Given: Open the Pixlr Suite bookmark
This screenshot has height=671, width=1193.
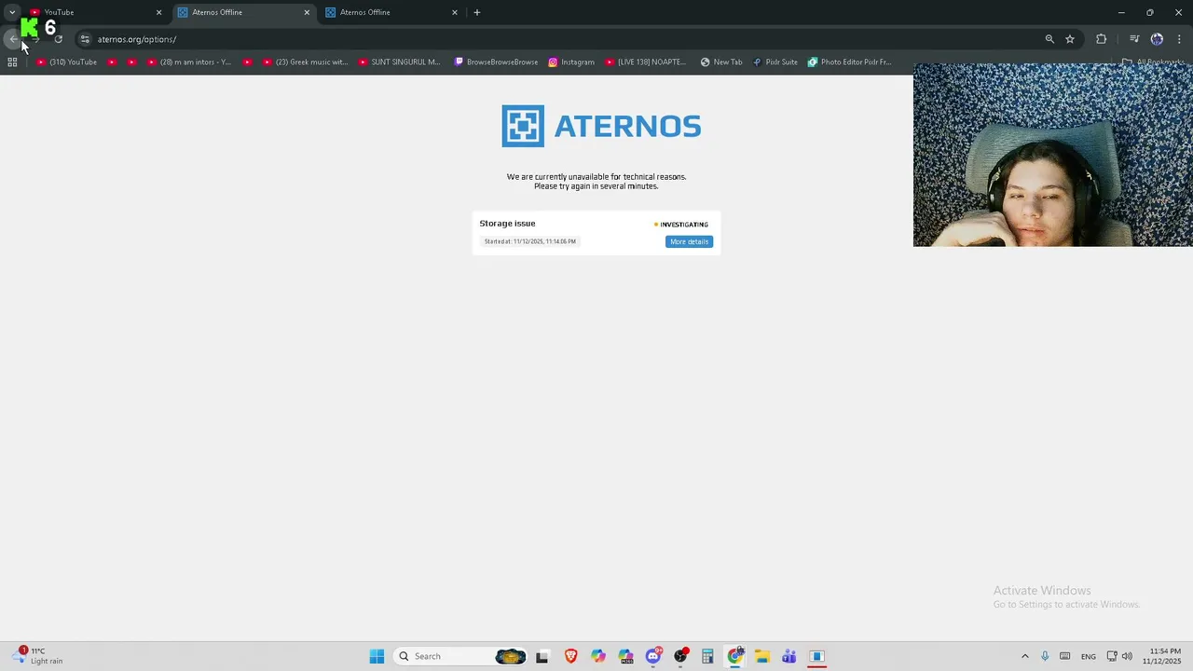Looking at the screenshot, I should [775, 62].
